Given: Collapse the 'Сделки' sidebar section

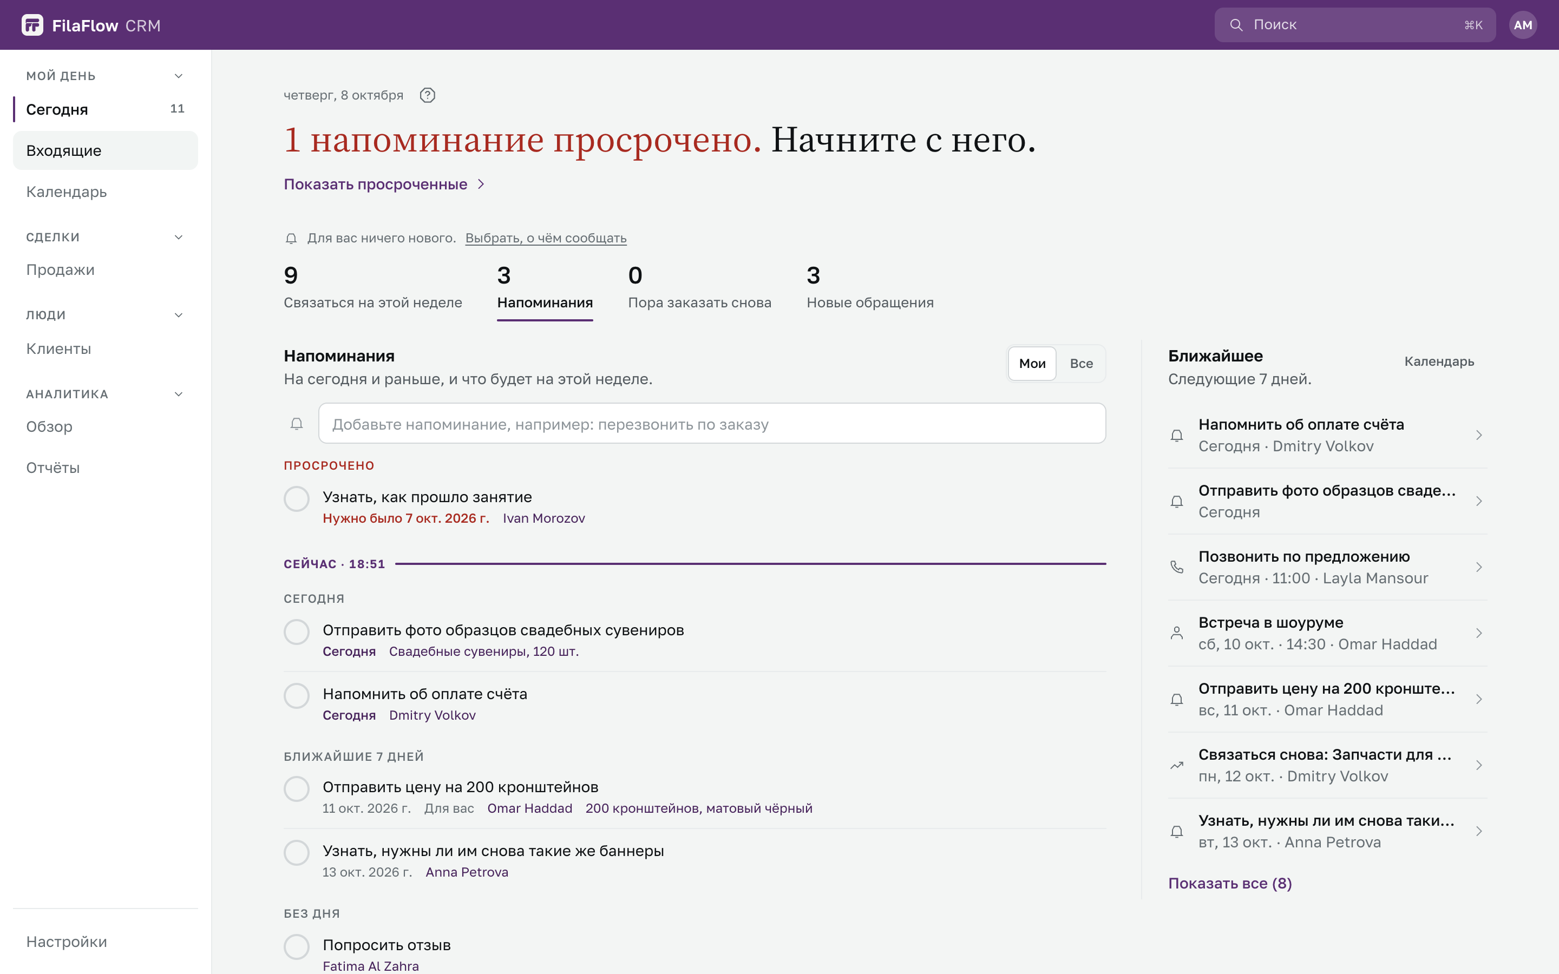Looking at the screenshot, I should click(179, 237).
